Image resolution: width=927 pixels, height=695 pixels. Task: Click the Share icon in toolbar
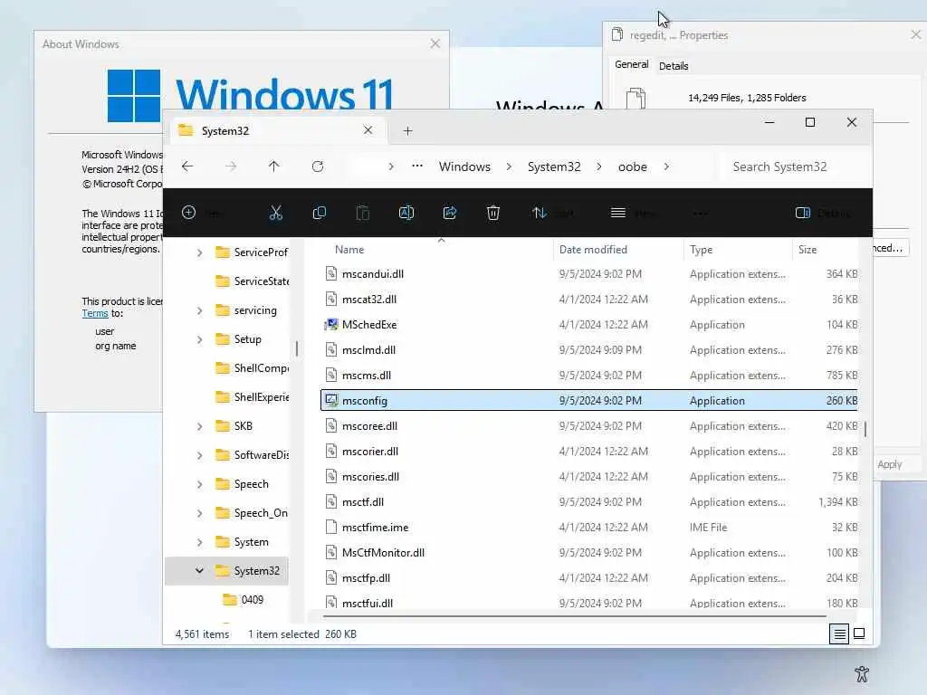[450, 213]
